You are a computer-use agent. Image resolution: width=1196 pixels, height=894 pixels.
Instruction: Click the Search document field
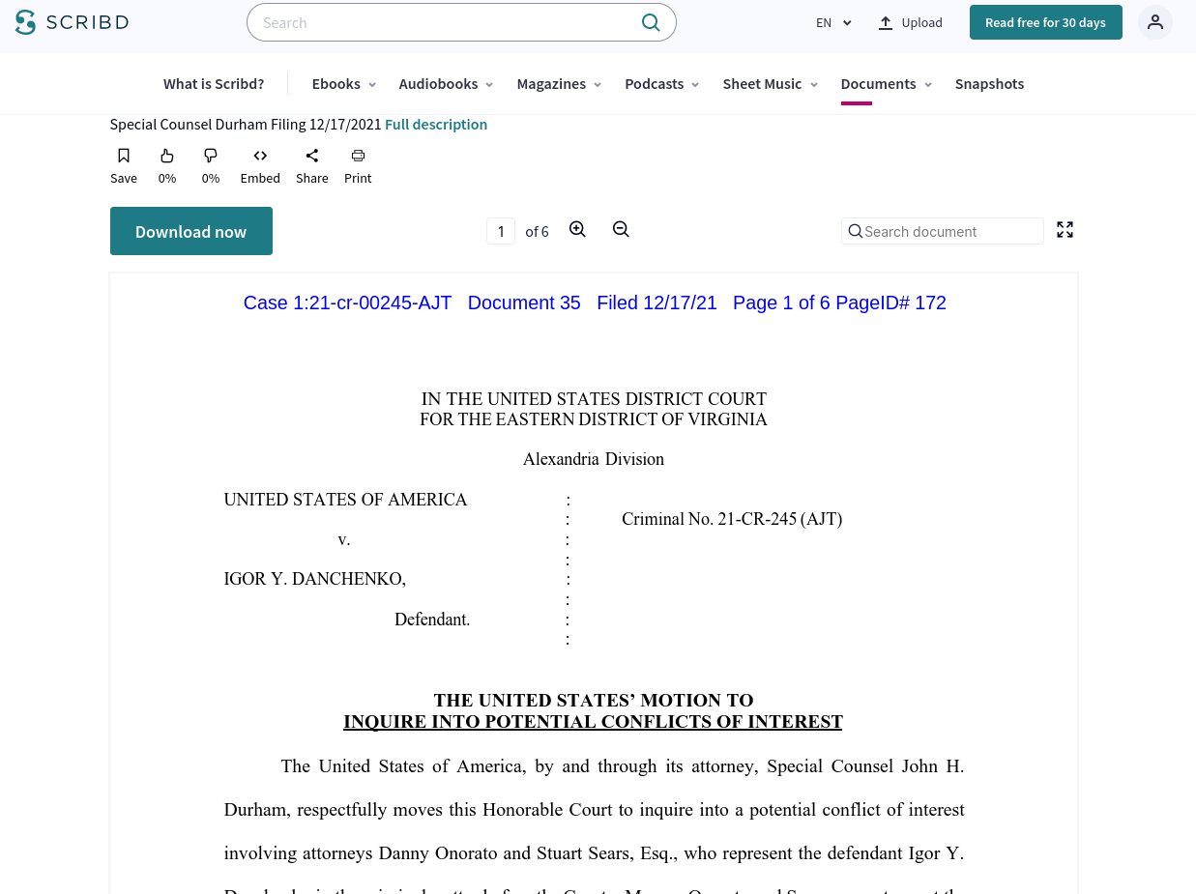[943, 231]
